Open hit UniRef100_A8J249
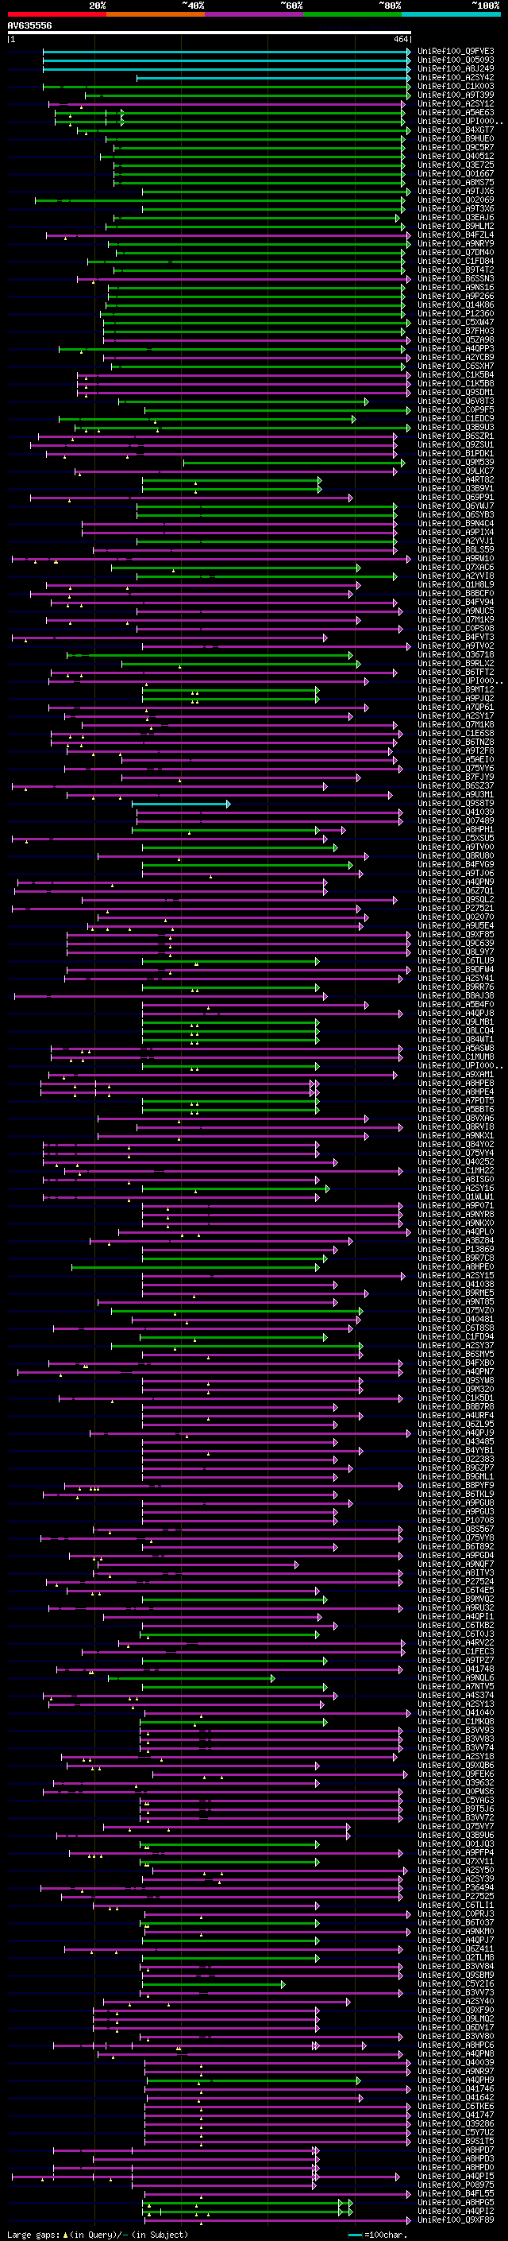The height and width of the screenshot is (2241, 508). pos(456,68)
